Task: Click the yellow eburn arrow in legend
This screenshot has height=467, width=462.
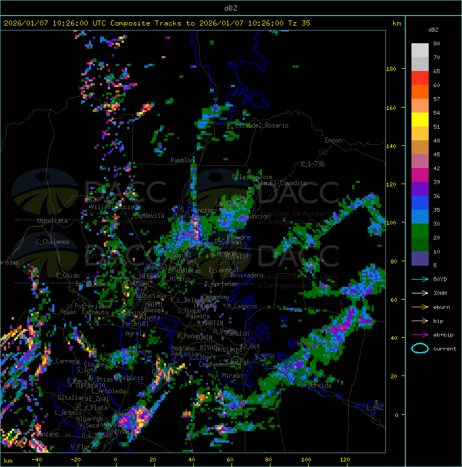Action: pyautogui.click(x=420, y=307)
